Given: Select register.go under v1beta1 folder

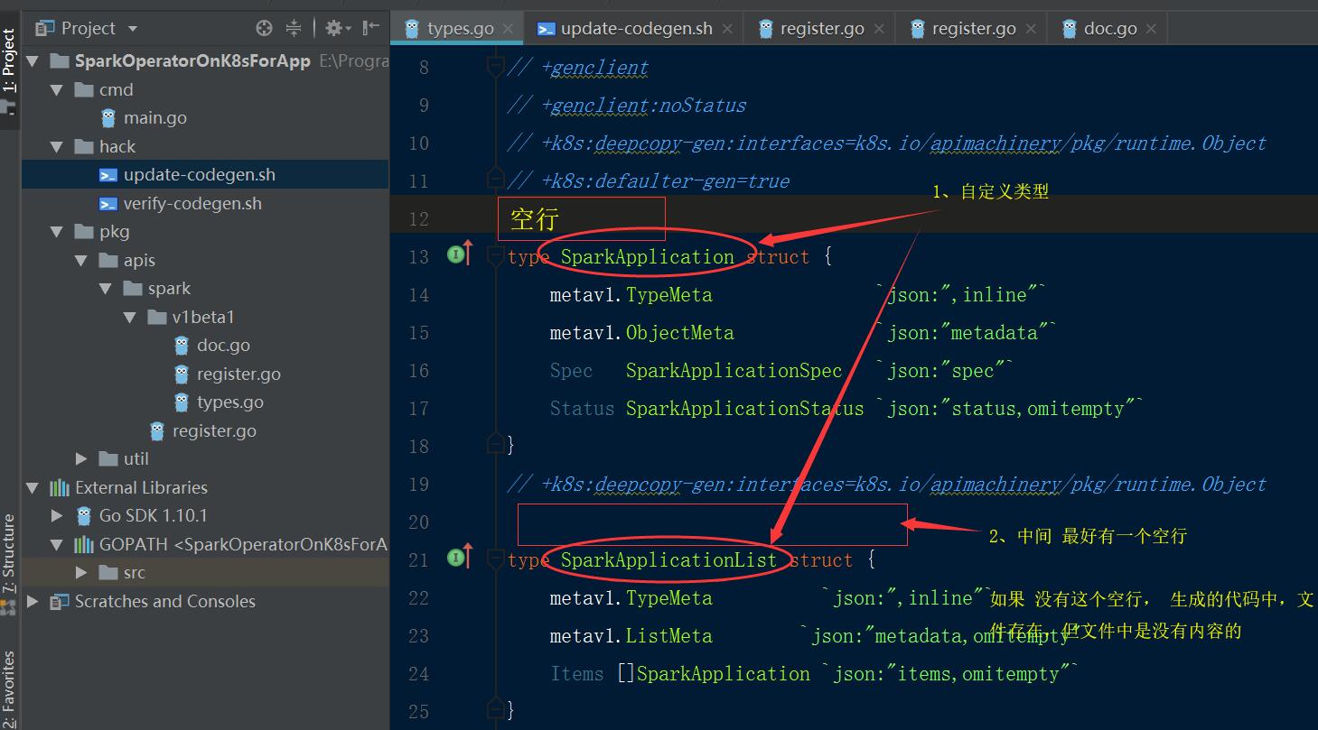Looking at the screenshot, I should (x=238, y=374).
